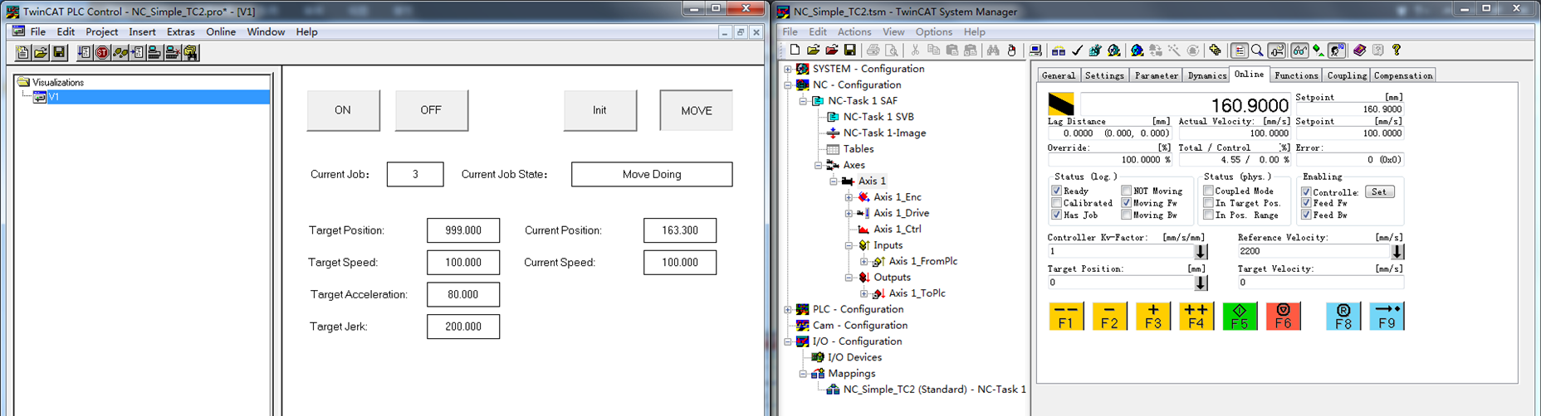Click the Logout computer icon with red X

point(173,52)
